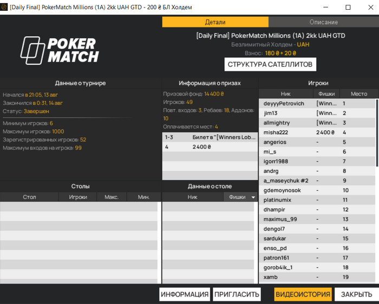Click the buy-in amount 180 + 20

coord(280,53)
